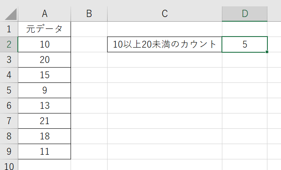This screenshot has height=170, width=281.
Task: Select cell A2 containing 10
Action: click(x=44, y=45)
